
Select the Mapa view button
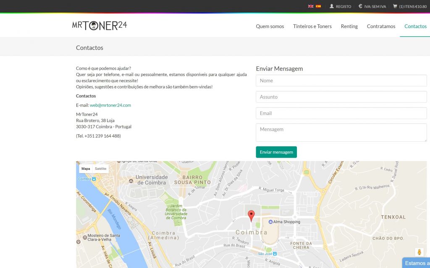[86, 169]
